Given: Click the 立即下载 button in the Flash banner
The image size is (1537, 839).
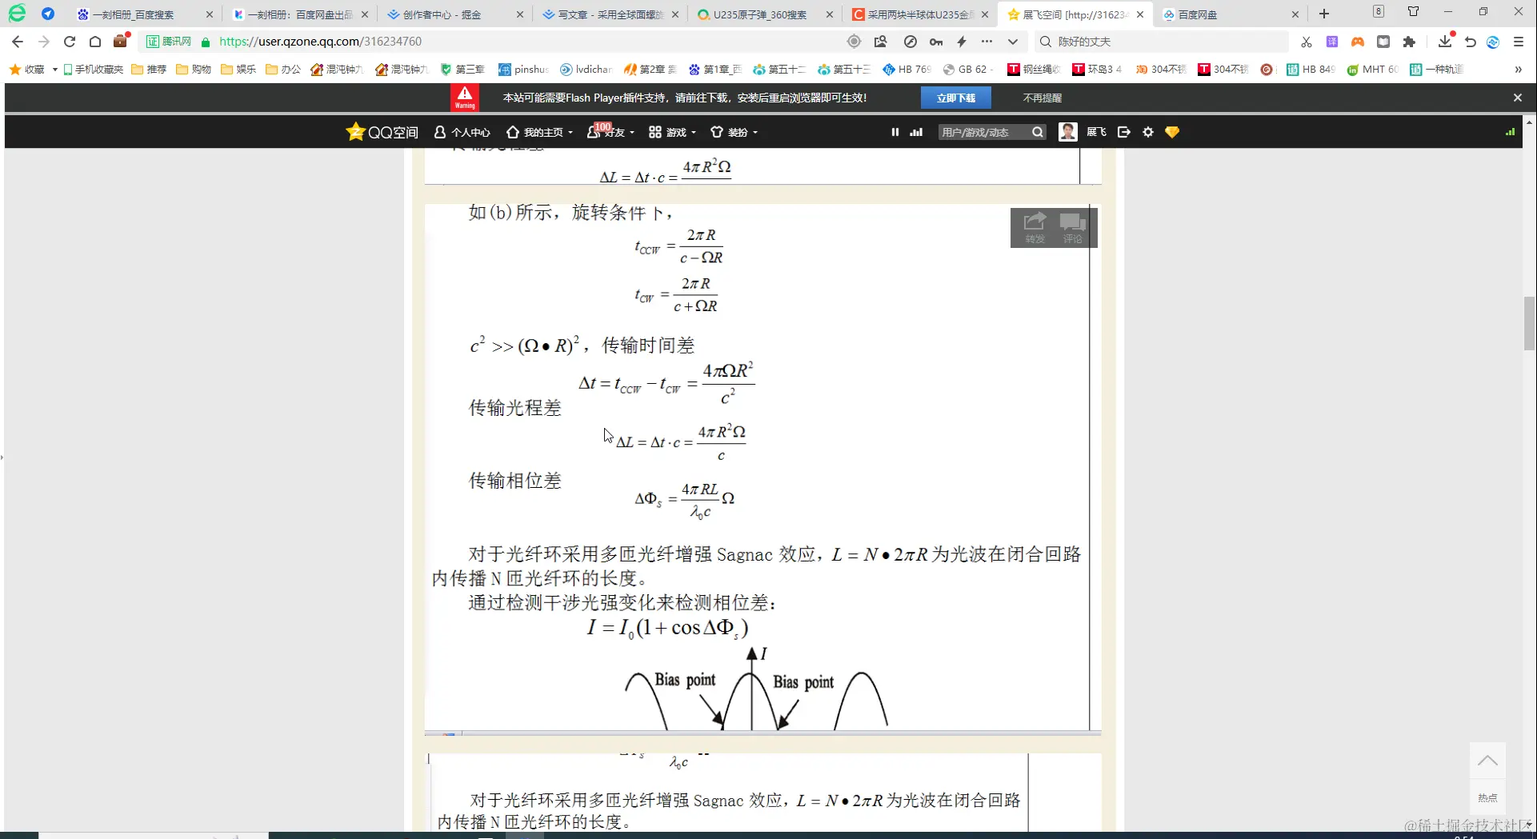Looking at the screenshot, I should pyautogui.click(x=956, y=97).
